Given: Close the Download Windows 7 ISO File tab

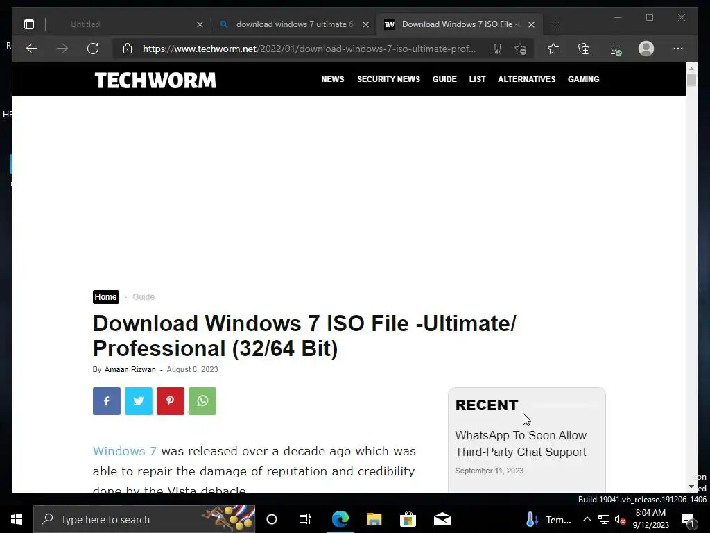Looking at the screenshot, I should (532, 24).
